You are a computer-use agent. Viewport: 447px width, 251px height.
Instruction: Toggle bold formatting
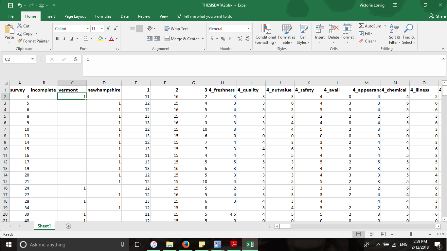point(57,39)
